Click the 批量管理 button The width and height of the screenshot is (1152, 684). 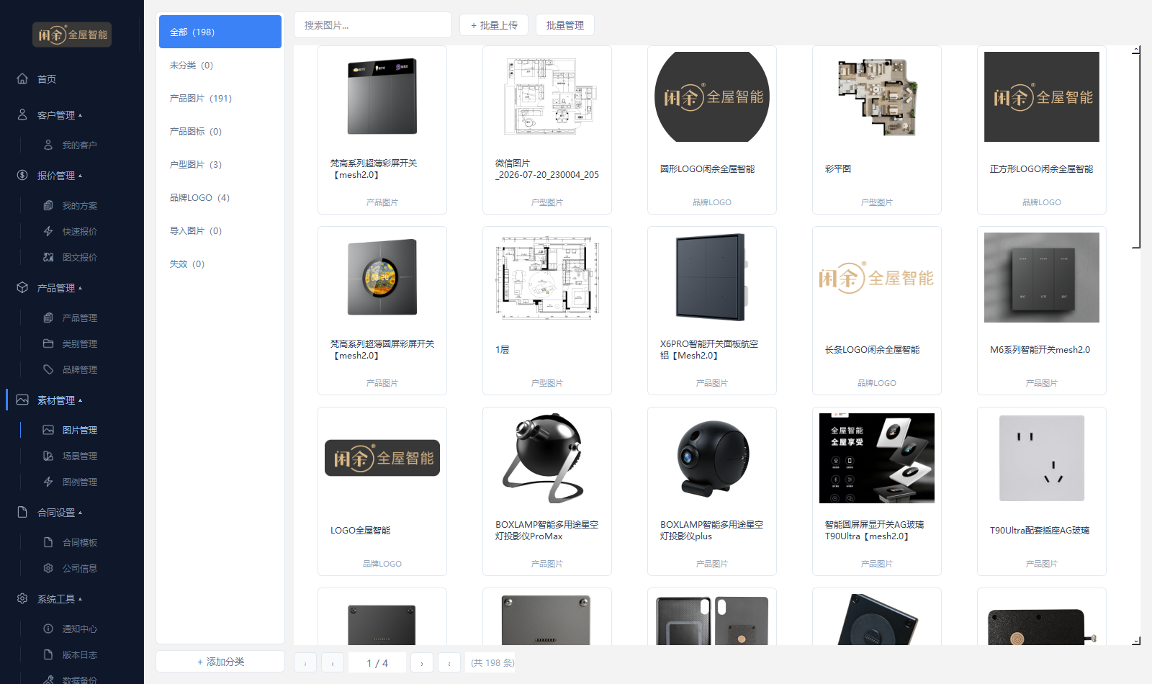click(x=565, y=25)
